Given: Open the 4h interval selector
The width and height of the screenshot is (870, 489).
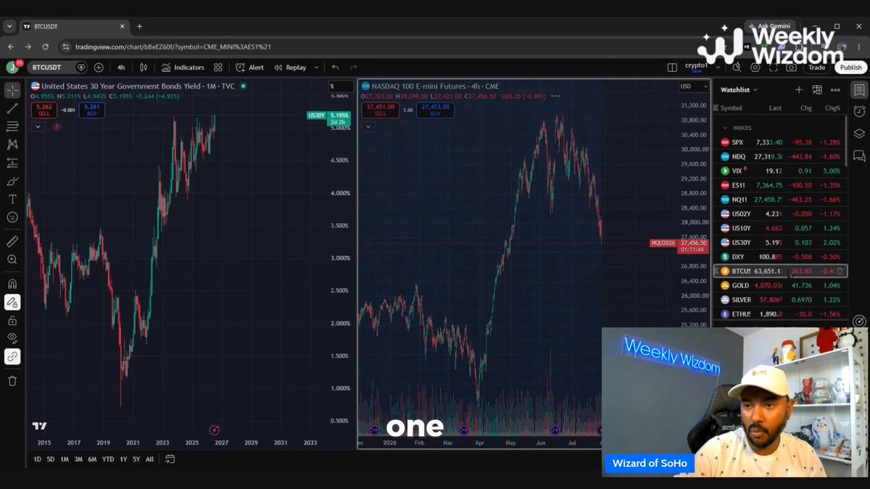Looking at the screenshot, I should 121,67.
